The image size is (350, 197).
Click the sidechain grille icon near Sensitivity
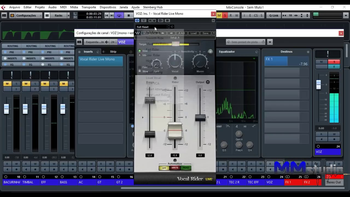point(210,51)
